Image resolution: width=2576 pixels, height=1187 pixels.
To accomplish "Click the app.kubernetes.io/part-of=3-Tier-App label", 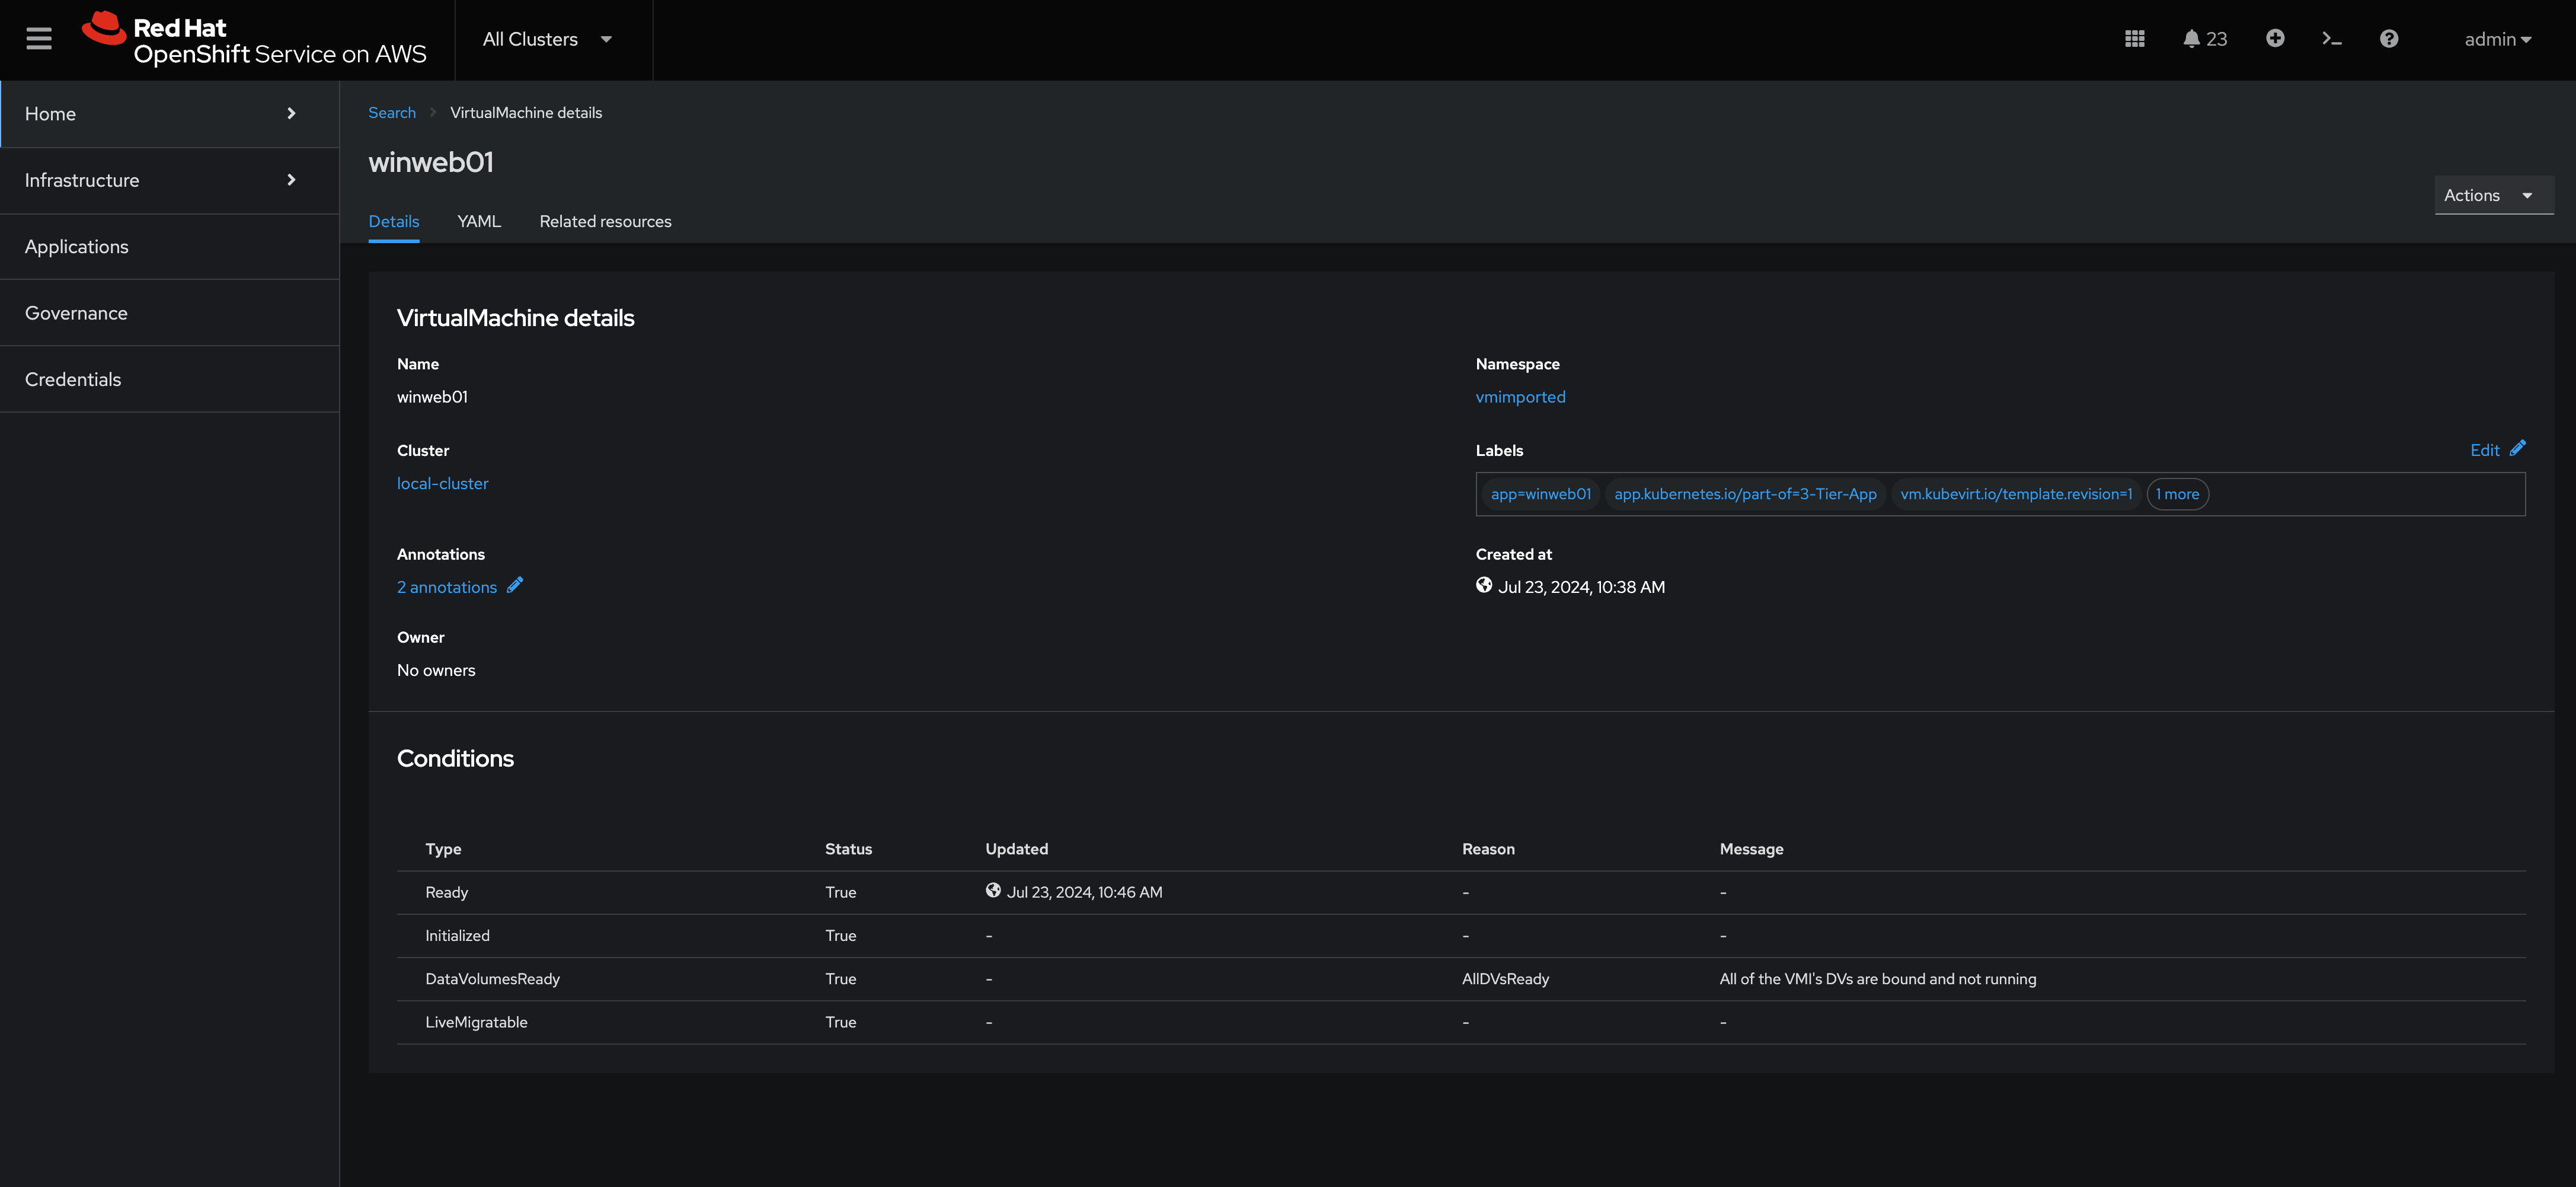I will coord(1745,494).
